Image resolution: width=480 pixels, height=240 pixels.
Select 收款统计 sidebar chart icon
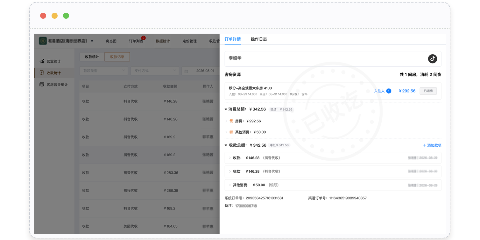[x=42, y=73]
